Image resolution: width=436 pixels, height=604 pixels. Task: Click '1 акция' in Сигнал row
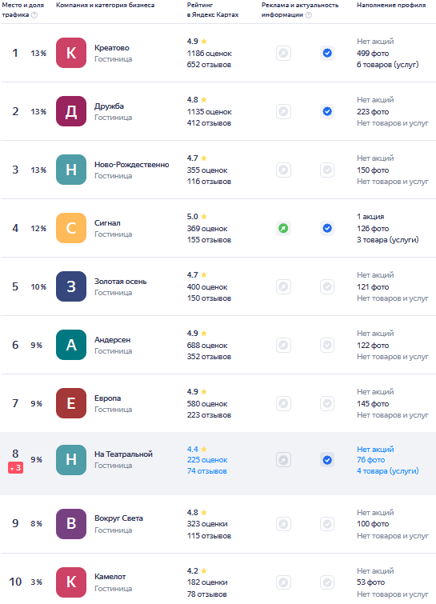tap(370, 217)
